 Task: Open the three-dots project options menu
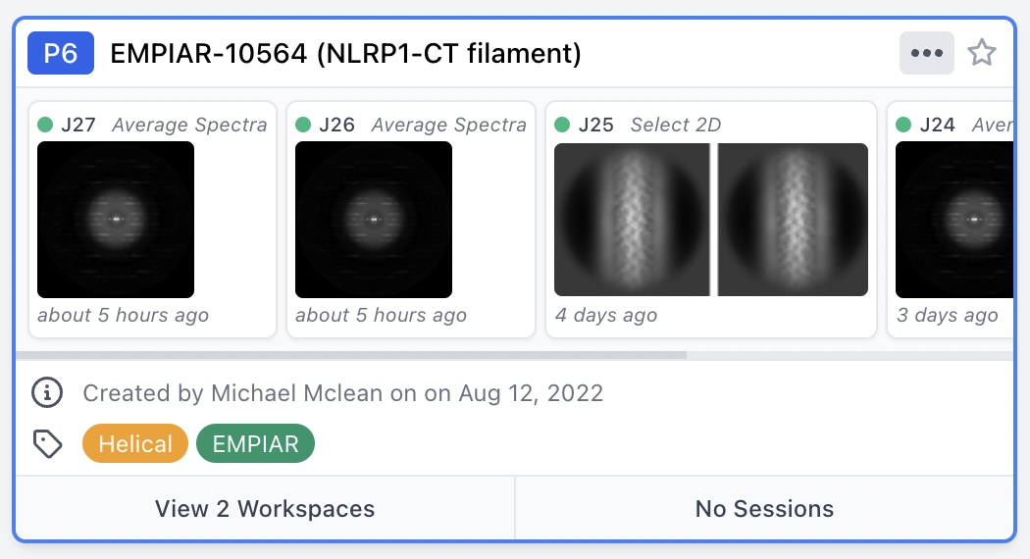[x=926, y=53]
